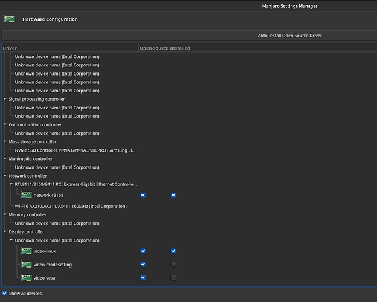Collapse Memory controller group

click(5, 214)
